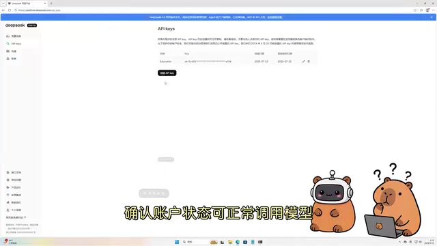Create a new API key

pyautogui.click(x=167, y=73)
